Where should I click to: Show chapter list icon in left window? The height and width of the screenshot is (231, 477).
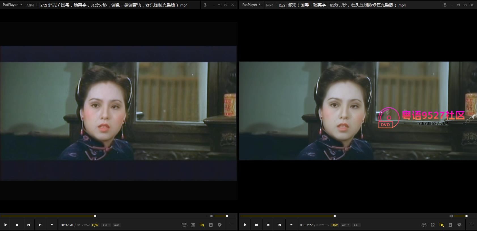211,225
